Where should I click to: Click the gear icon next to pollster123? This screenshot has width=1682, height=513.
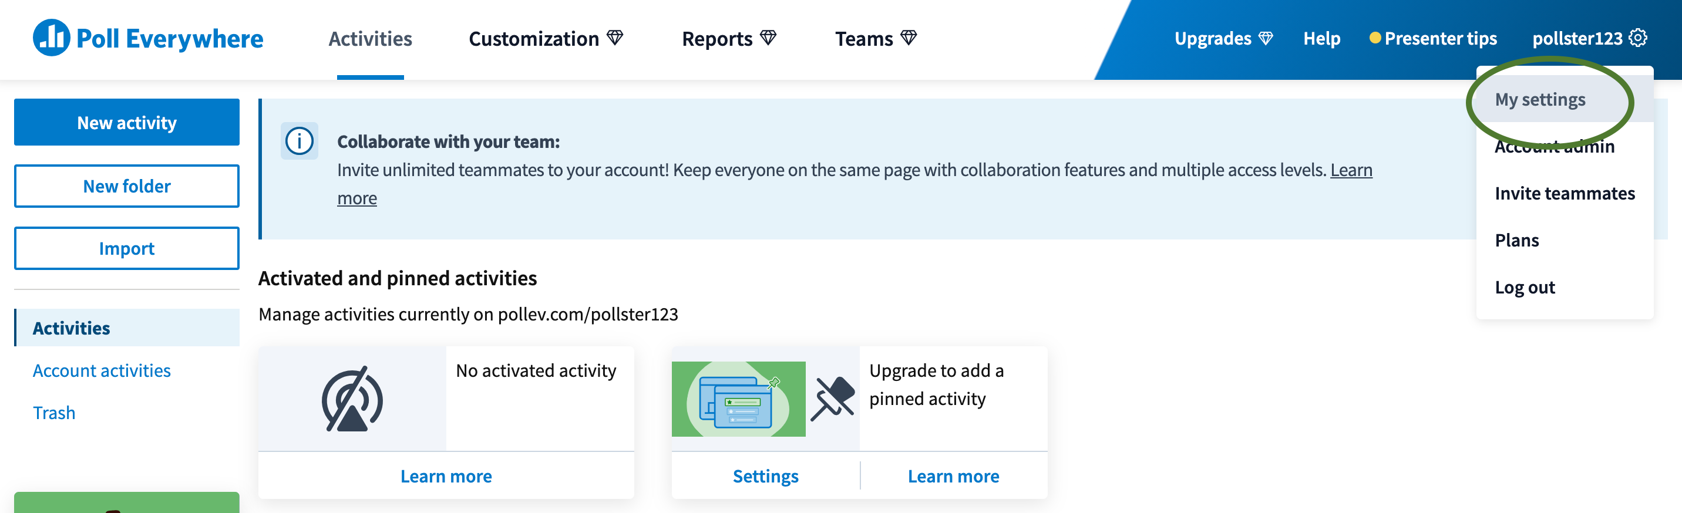tap(1637, 38)
